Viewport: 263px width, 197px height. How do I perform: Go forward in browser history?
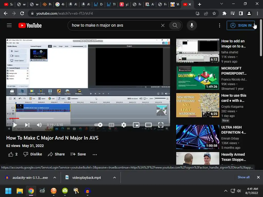[x=14, y=13]
